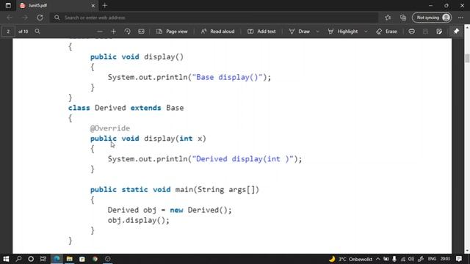Open Cortana from the taskbar

[x=31, y=259]
